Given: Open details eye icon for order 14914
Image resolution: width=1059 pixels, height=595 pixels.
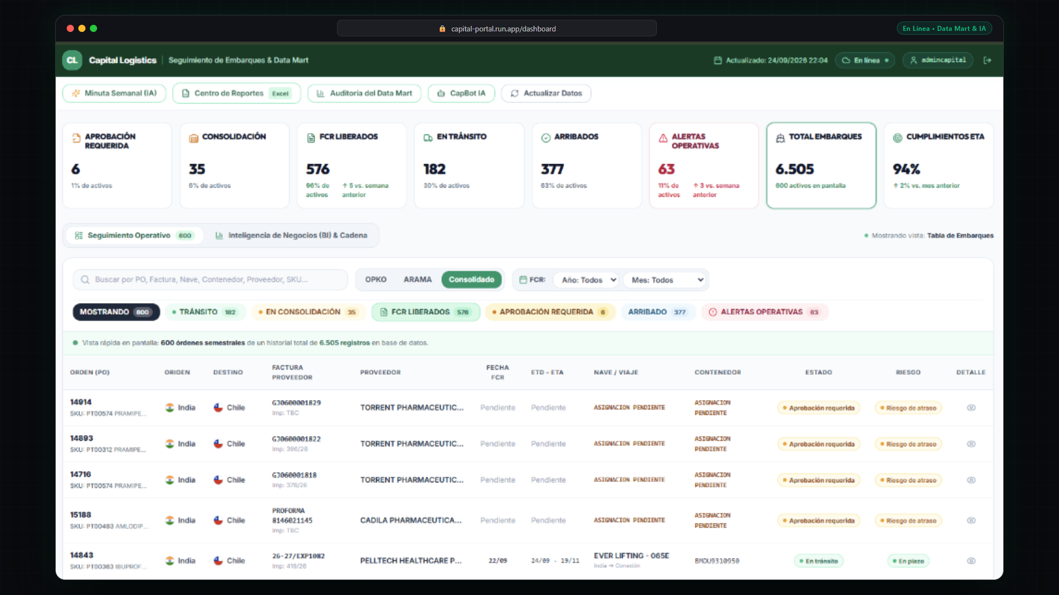Looking at the screenshot, I should [971, 408].
